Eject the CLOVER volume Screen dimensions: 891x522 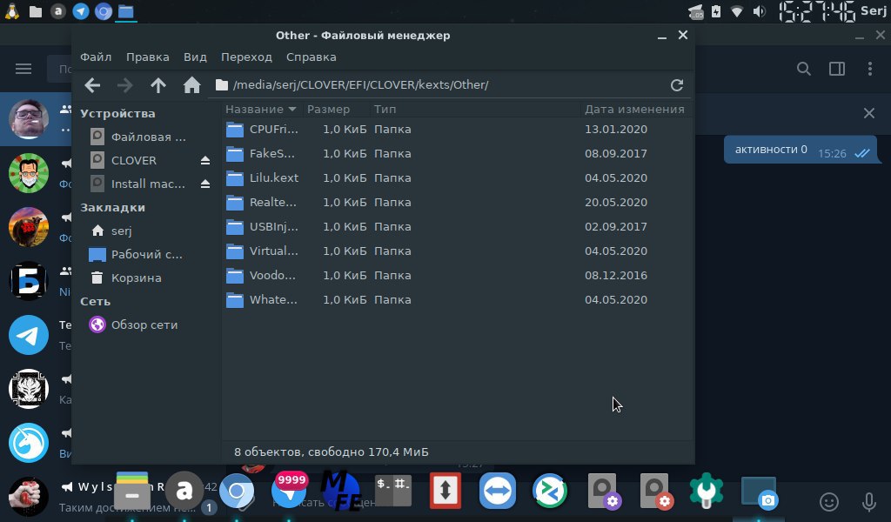205,161
